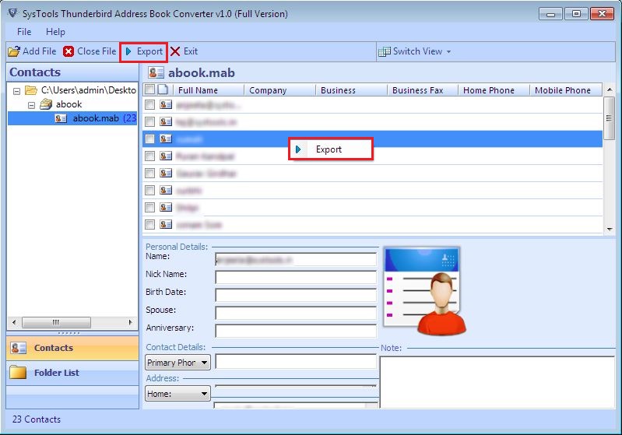
Task: Click the Exit toolbar button
Action: 184,51
